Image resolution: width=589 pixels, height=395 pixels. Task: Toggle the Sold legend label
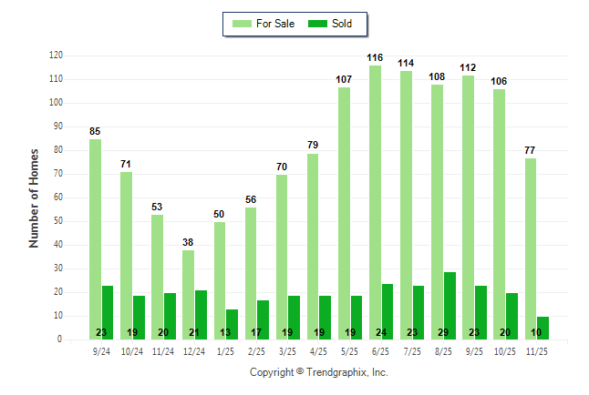[x=343, y=24]
